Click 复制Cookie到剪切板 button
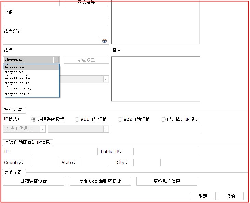The image size is (250, 203). tap(101, 181)
